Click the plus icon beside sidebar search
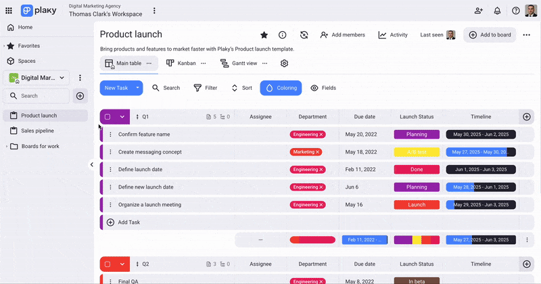 click(80, 96)
